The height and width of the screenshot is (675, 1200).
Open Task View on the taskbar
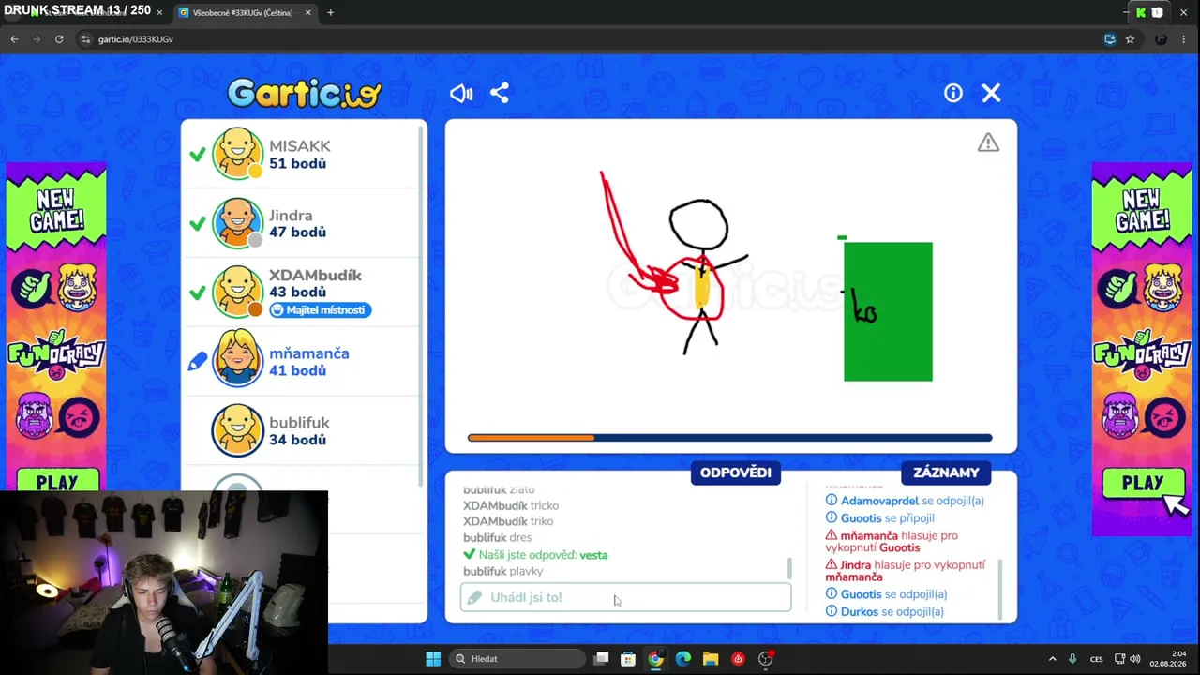point(602,659)
